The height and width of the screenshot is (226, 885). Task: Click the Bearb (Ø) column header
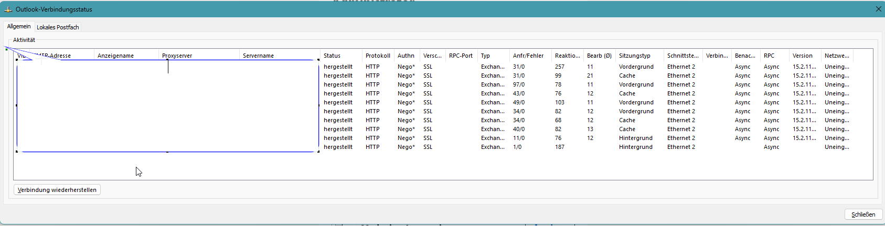[600, 56]
